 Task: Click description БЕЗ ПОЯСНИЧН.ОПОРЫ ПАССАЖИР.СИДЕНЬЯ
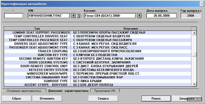click(109, 33)
